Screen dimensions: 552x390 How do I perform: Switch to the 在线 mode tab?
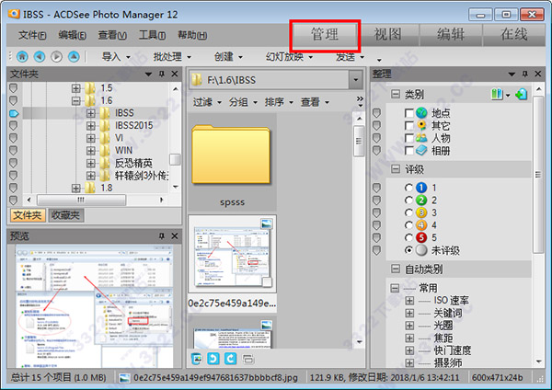[514, 35]
